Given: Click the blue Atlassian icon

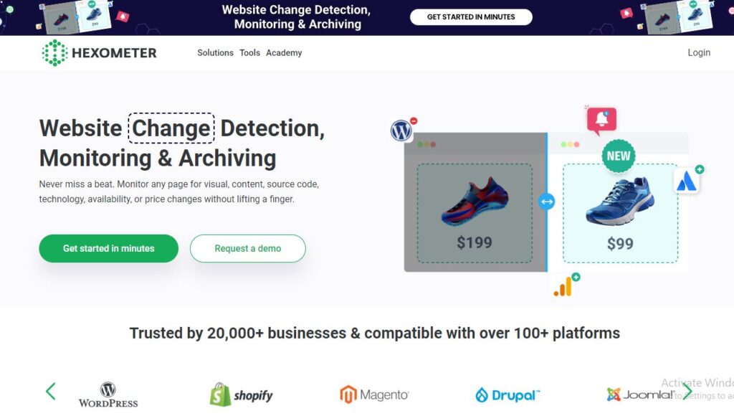Looking at the screenshot, I should coord(687,181).
